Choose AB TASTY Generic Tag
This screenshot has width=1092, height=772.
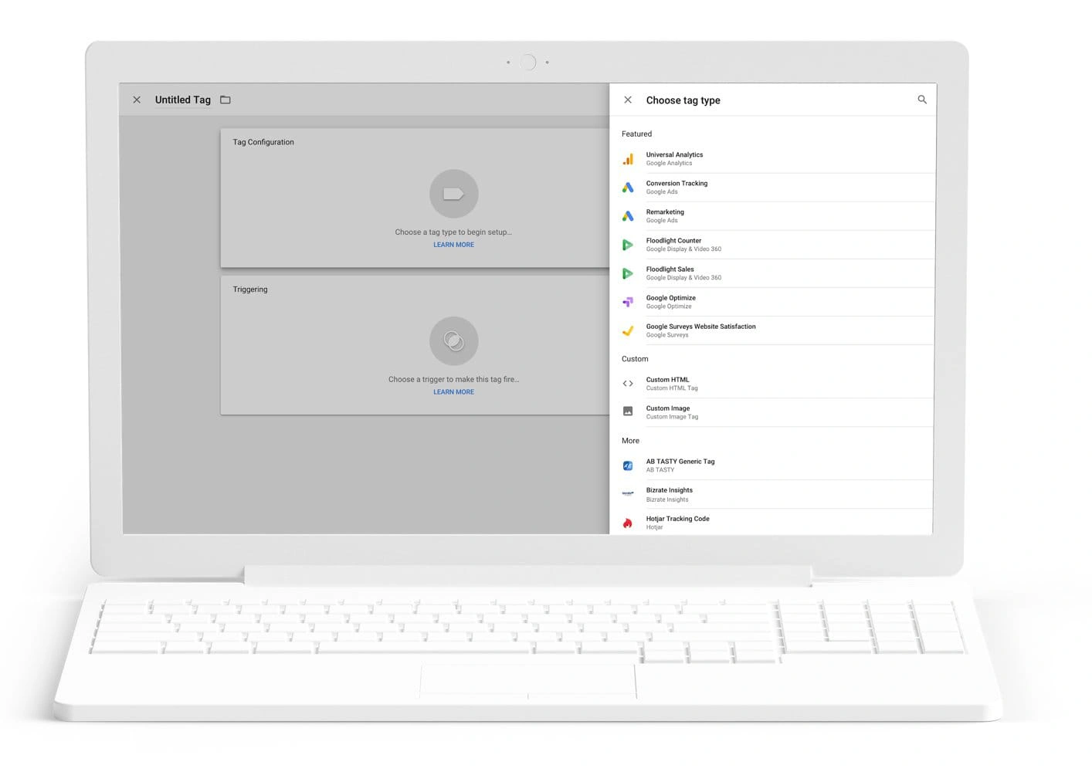(x=777, y=466)
